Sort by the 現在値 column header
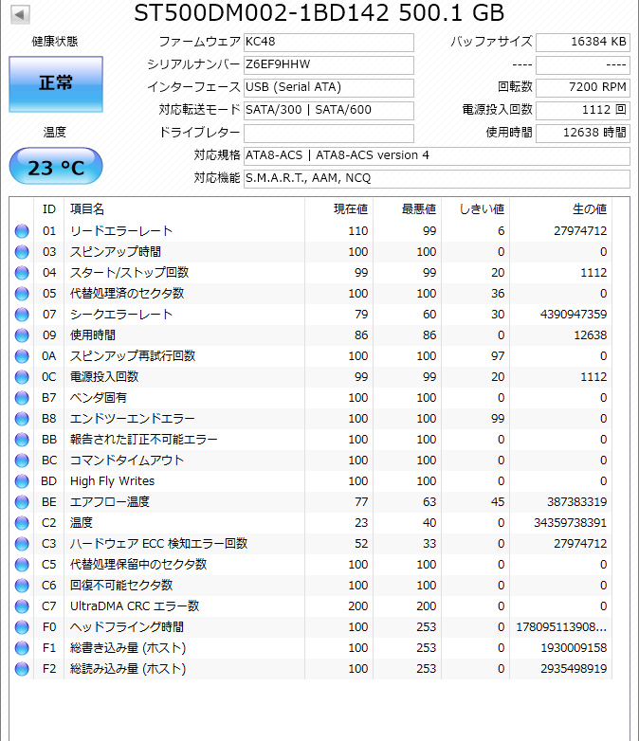Image resolution: width=639 pixels, height=741 pixels. (x=350, y=208)
